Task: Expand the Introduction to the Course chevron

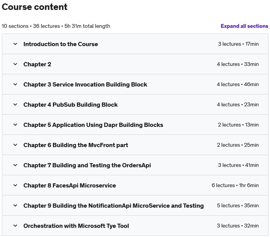Action: (x=15, y=44)
